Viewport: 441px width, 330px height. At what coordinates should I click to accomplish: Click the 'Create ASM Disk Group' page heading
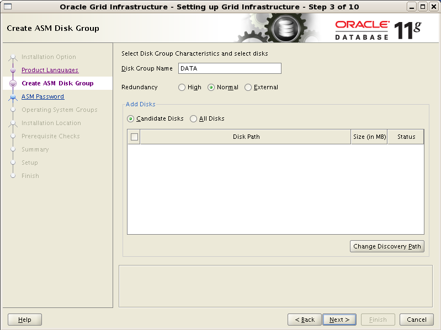pyautogui.click(x=53, y=28)
